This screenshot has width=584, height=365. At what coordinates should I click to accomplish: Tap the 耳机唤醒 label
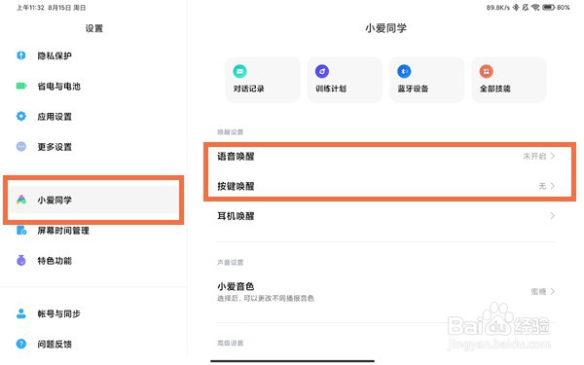coord(236,216)
